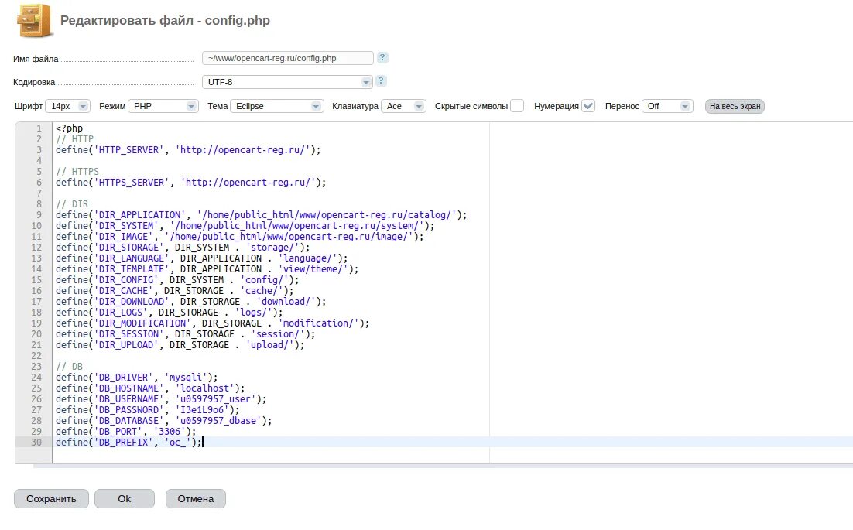This screenshot has height=530, width=853.
Task: Click the Отмена cancel button
Action: pyautogui.click(x=195, y=498)
